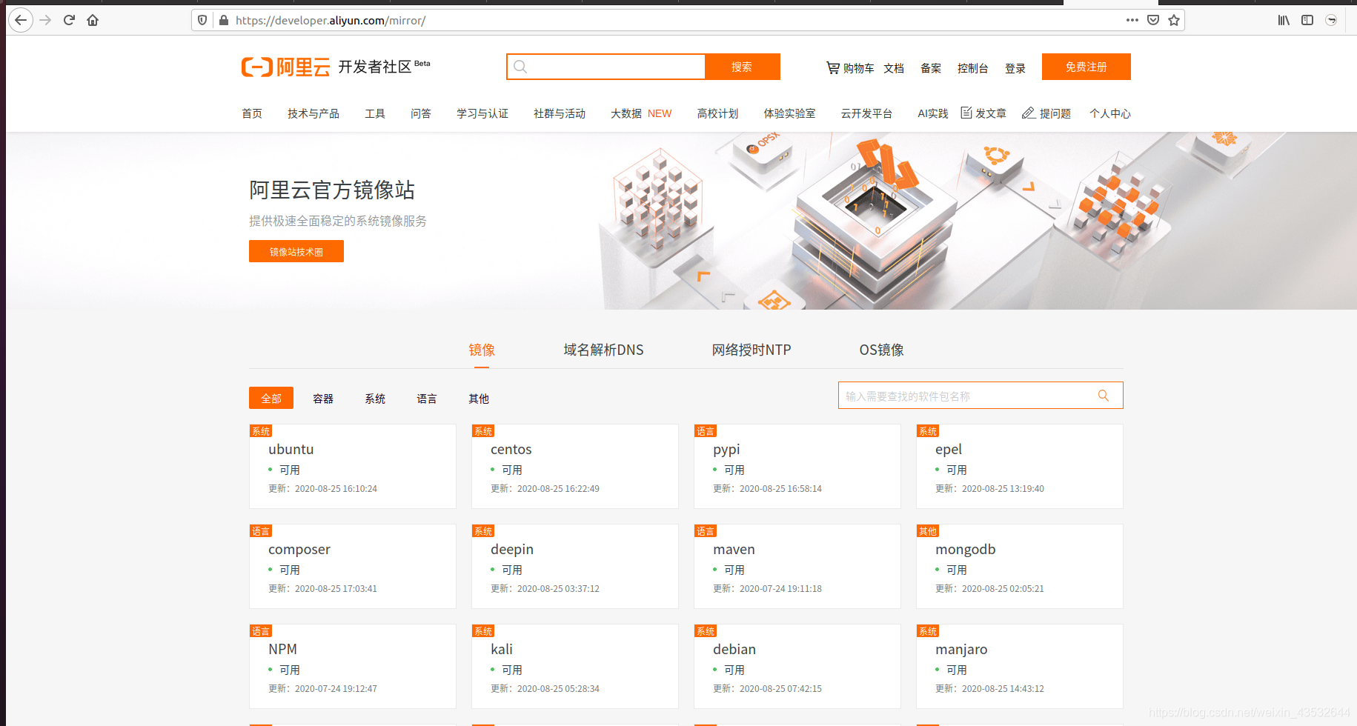Screen dimensions: 1357x726
Task: Click the 提问题 pencil icon
Action: click(x=1028, y=113)
